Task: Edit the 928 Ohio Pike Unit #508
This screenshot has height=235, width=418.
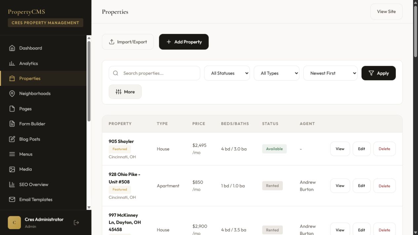Action: pos(361,186)
